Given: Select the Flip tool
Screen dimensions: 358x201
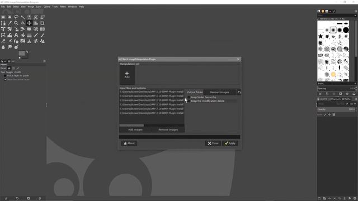Looking at the screenshot, I should coord(43,29).
